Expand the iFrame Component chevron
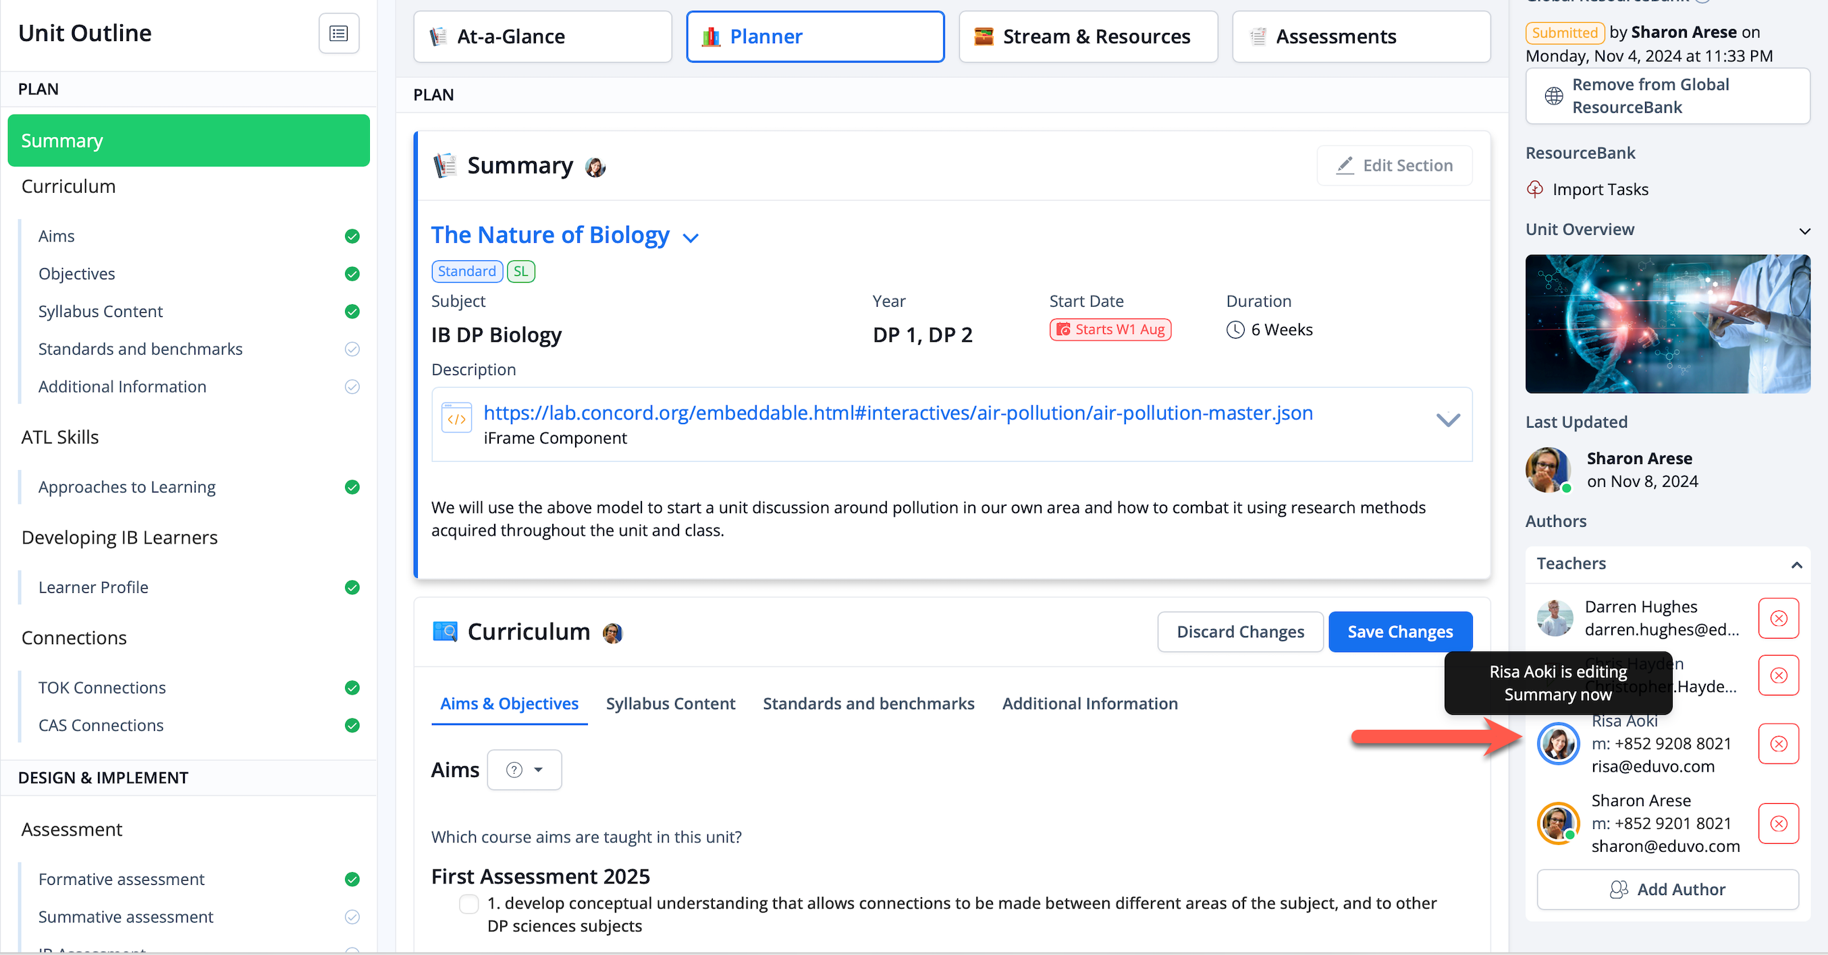 click(x=1448, y=419)
